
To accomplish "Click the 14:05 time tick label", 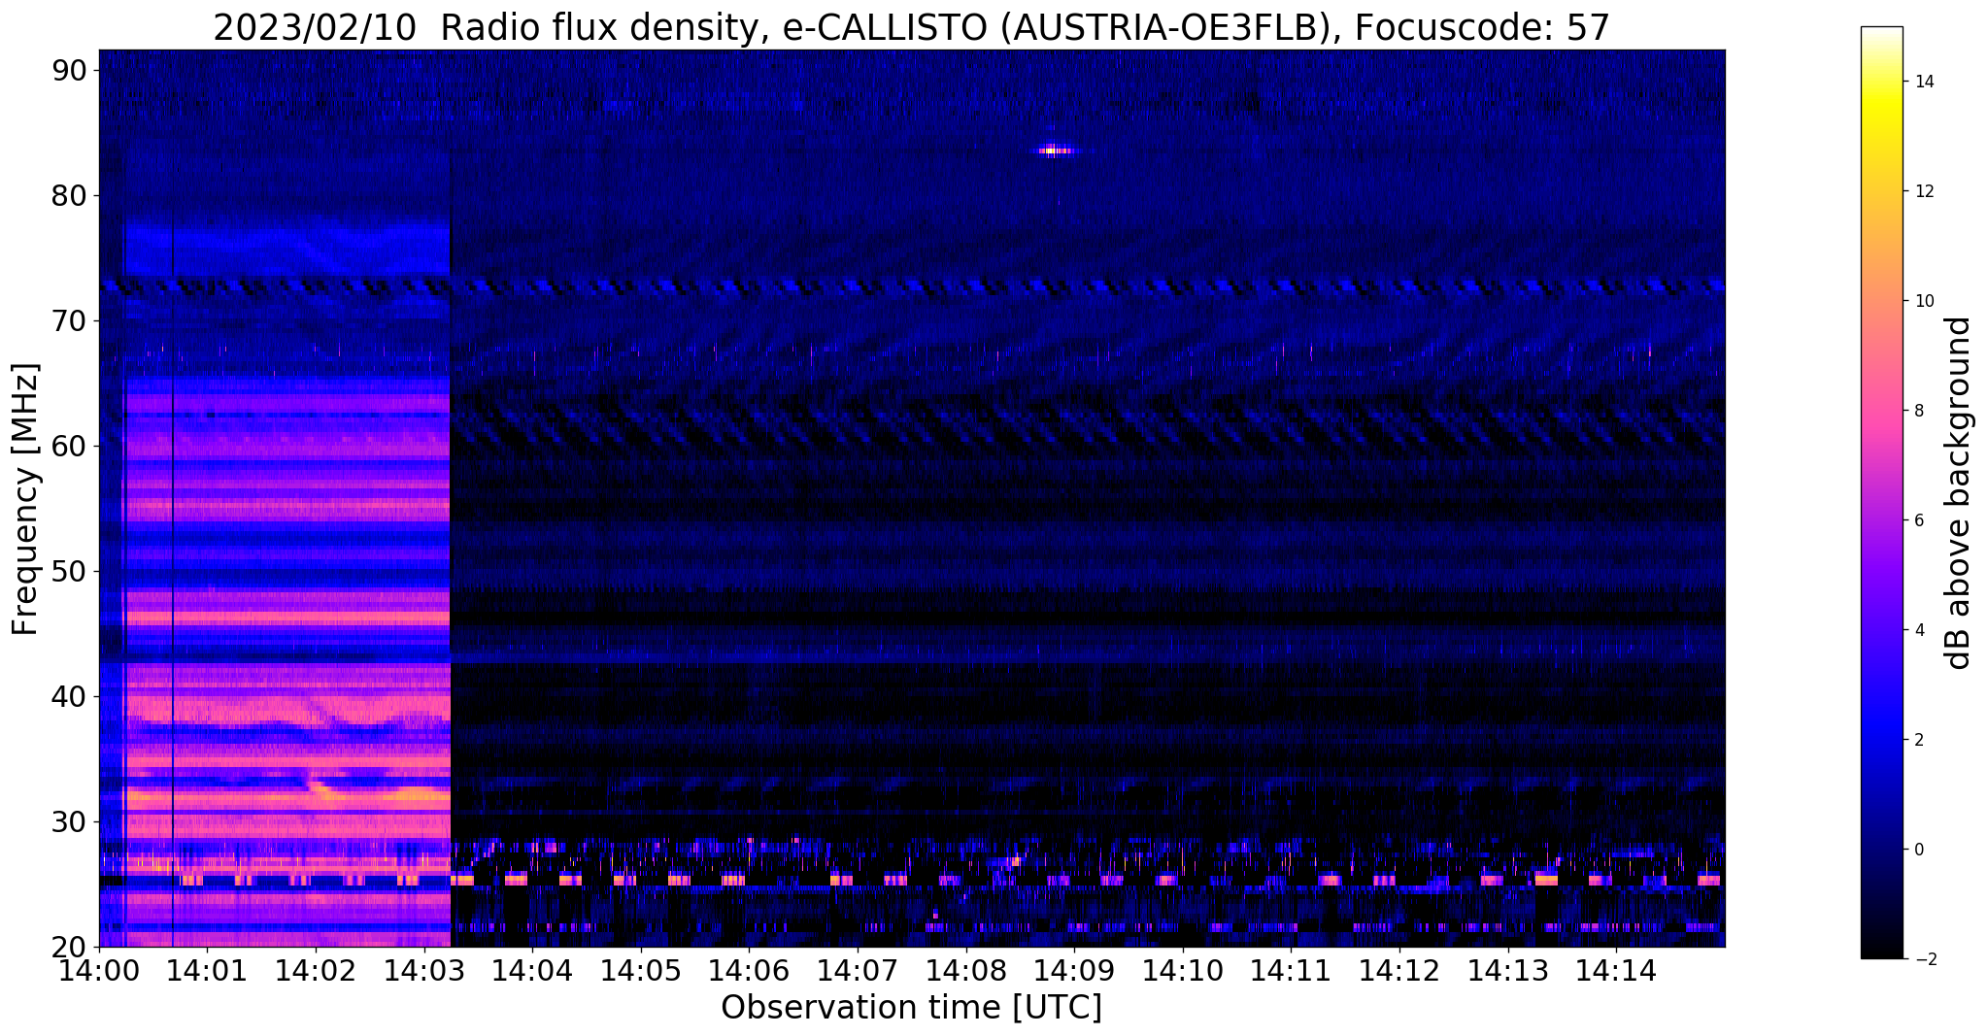I will click(641, 971).
